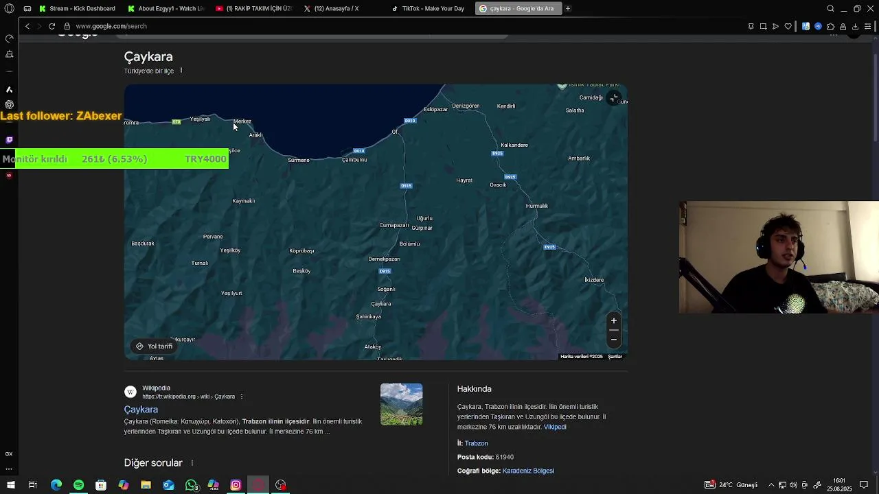Image resolution: width=879 pixels, height=494 pixels.
Task: Switch to the Anasayfa / X tab
Action: (x=341, y=9)
